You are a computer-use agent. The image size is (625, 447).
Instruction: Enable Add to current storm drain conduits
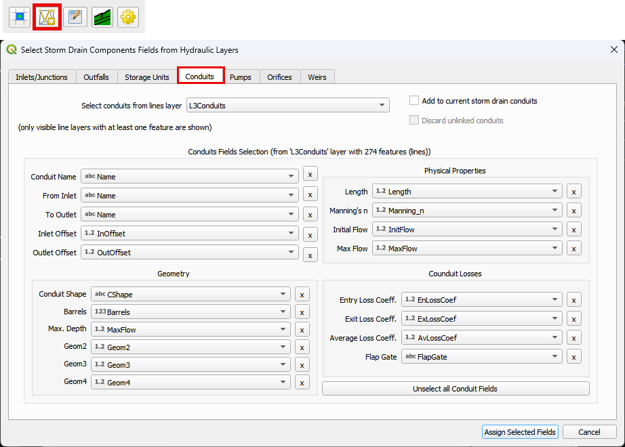click(x=415, y=101)
